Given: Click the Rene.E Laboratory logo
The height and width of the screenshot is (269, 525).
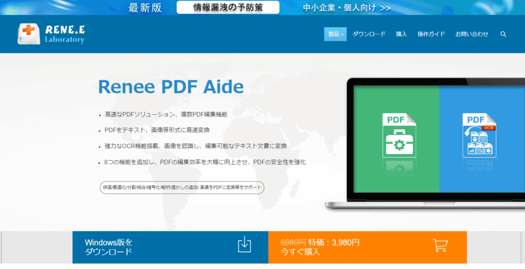Looking at the screenshot, I should click(51, 34).
